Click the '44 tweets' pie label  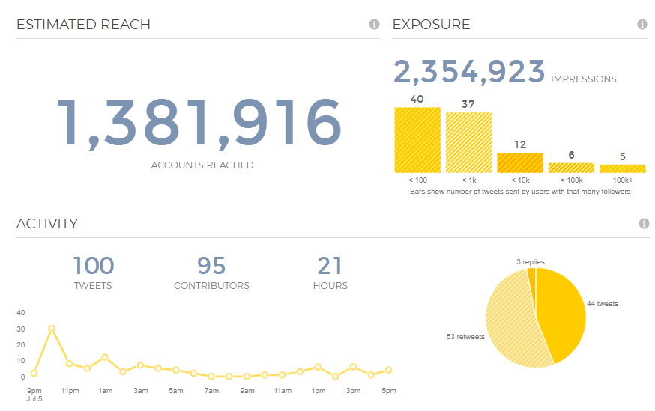[603, 304]
